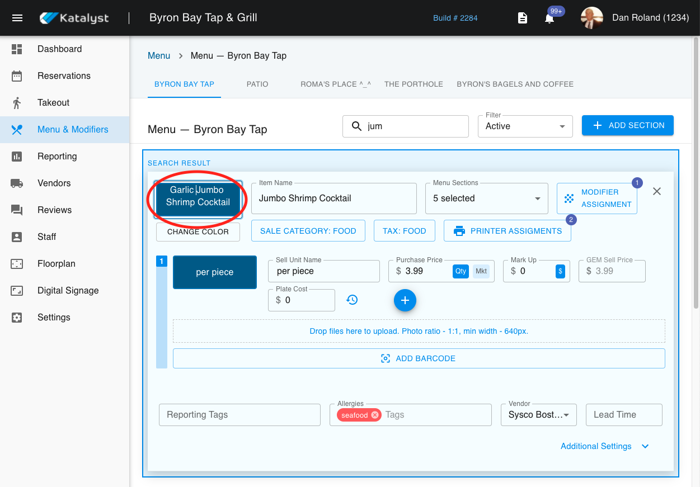The height and width of the screenshot is (487, 700).
Task: Toggle the Mark Up dollar unit button
Action: click(x=560, y=271)
